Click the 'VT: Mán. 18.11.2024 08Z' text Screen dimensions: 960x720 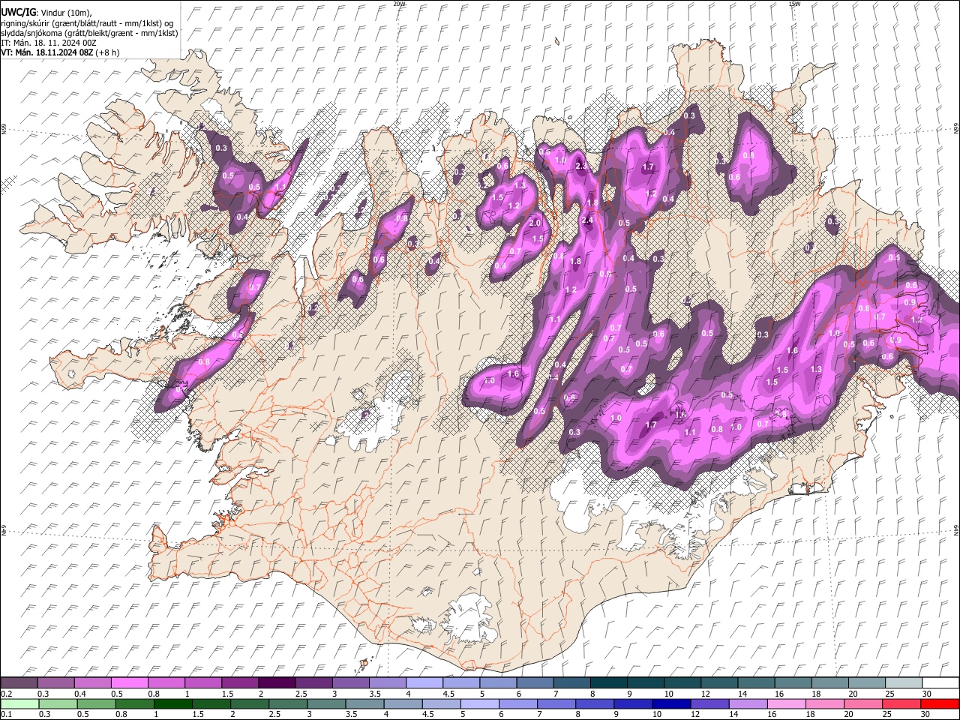[x=46, y=52]
